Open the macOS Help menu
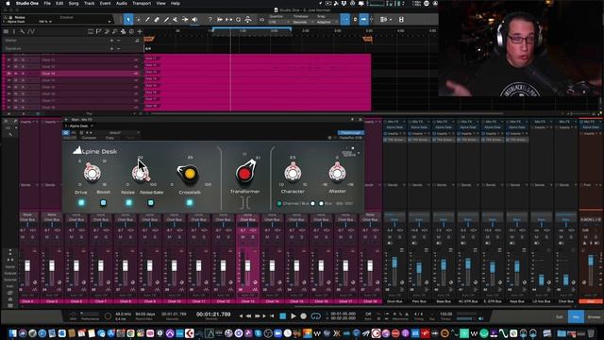 (176, 3)
